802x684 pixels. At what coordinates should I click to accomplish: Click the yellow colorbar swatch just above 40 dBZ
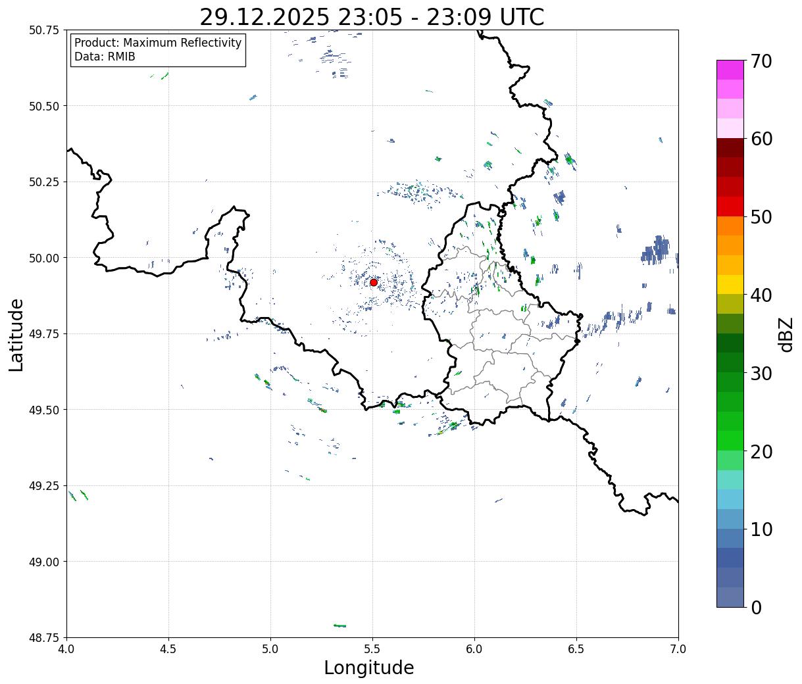click(730, 285)
